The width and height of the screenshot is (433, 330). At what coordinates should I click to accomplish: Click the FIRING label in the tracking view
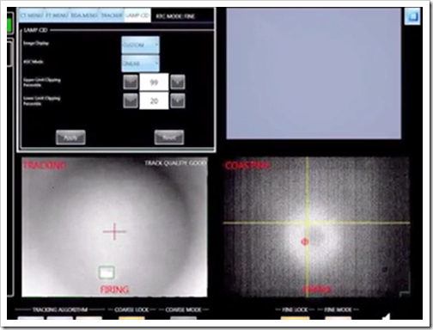[114, 290]
